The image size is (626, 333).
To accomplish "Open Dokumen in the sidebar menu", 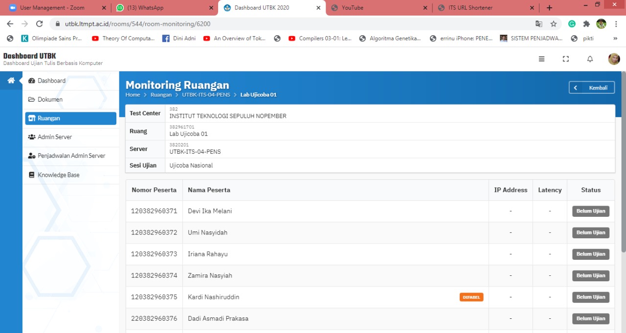I will click(x=50, y=100).
